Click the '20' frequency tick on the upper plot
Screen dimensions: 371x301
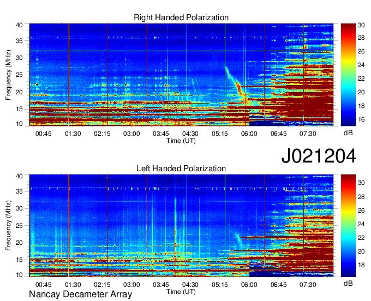[x=19, y=92]
